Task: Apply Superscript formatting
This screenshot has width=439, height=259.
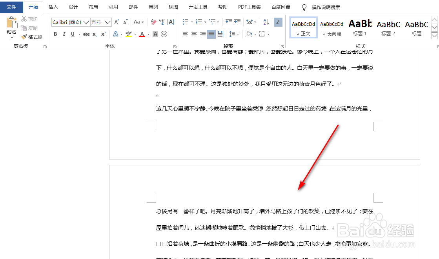Action: pos(104,34)
